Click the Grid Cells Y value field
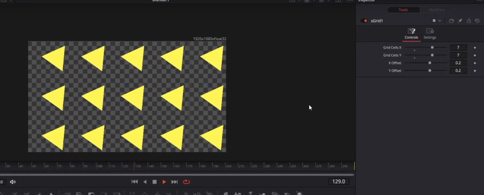This screenshot has height=195, width=484. click(458, 55)
